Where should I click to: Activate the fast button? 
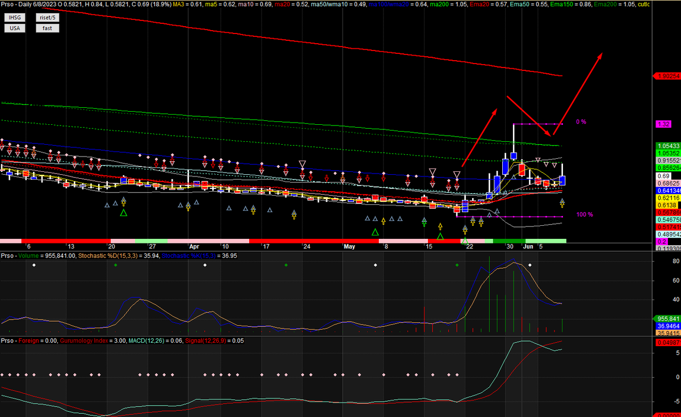47,28
